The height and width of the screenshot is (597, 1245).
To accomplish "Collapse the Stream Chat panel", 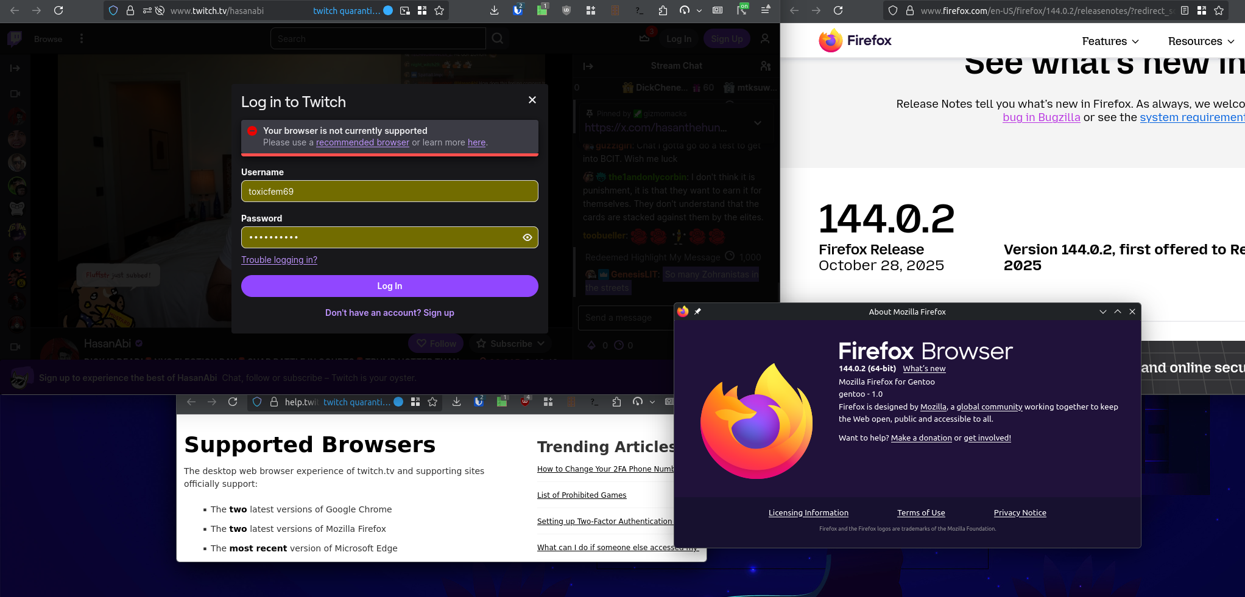I will coord(588,66).
